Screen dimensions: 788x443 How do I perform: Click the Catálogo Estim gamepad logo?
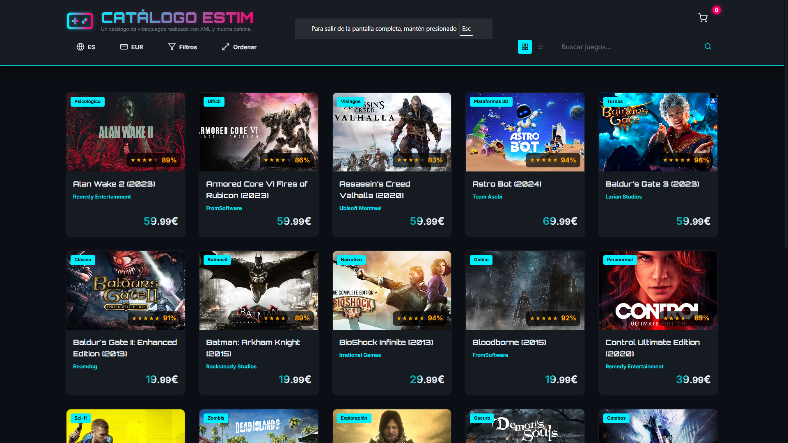point(80,21)
